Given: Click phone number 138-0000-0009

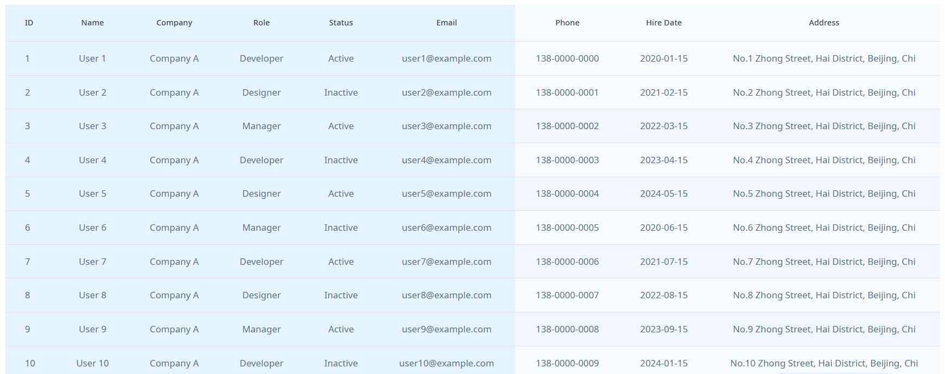Looking at the screenshot, I should [x=568, y=363].
